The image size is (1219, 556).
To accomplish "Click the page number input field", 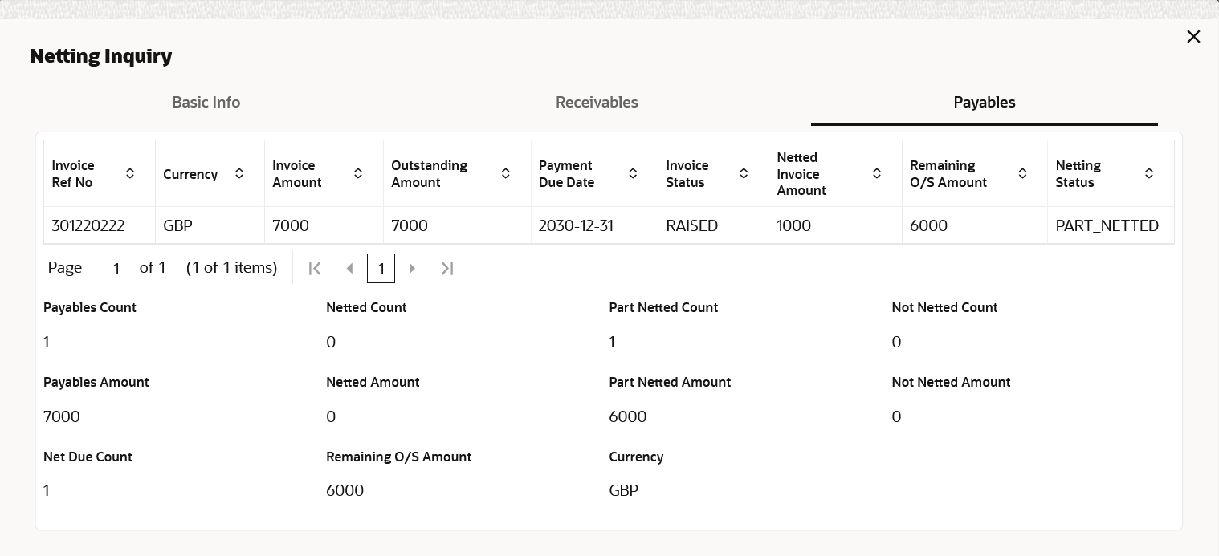I will pos(116,269).
